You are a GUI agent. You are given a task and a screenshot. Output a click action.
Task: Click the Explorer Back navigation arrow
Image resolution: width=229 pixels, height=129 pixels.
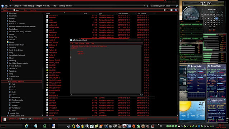3,6
